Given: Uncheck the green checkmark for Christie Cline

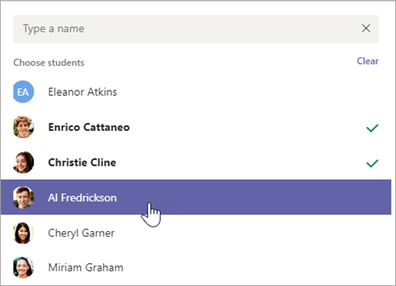Looking at the screenshot, I should coord(372,164).
